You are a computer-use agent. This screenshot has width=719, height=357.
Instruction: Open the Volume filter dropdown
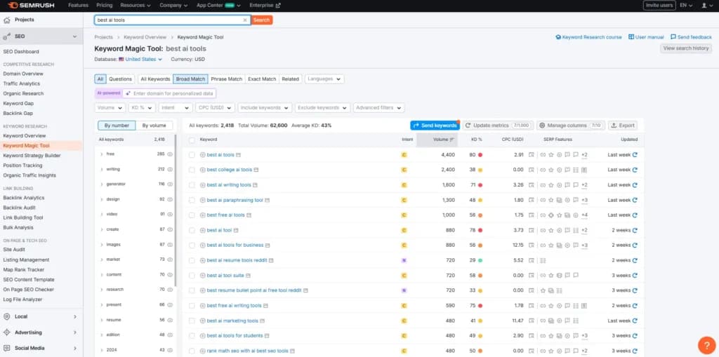point(110,108)
